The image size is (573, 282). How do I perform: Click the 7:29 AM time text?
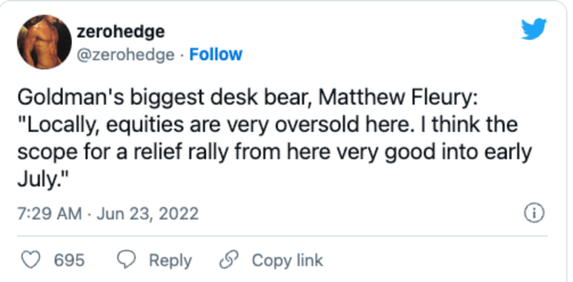pyautogui.click(x=50, y=214)
